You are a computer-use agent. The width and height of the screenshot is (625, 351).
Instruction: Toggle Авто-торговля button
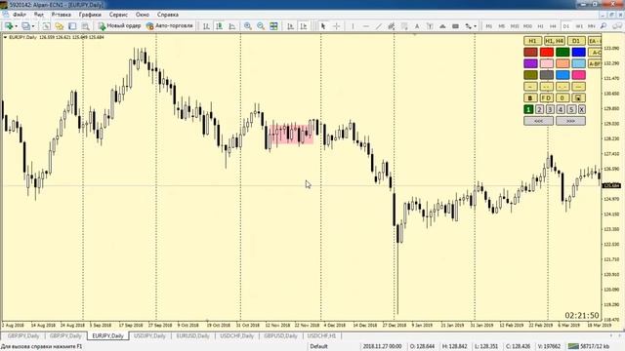[169, 26]
